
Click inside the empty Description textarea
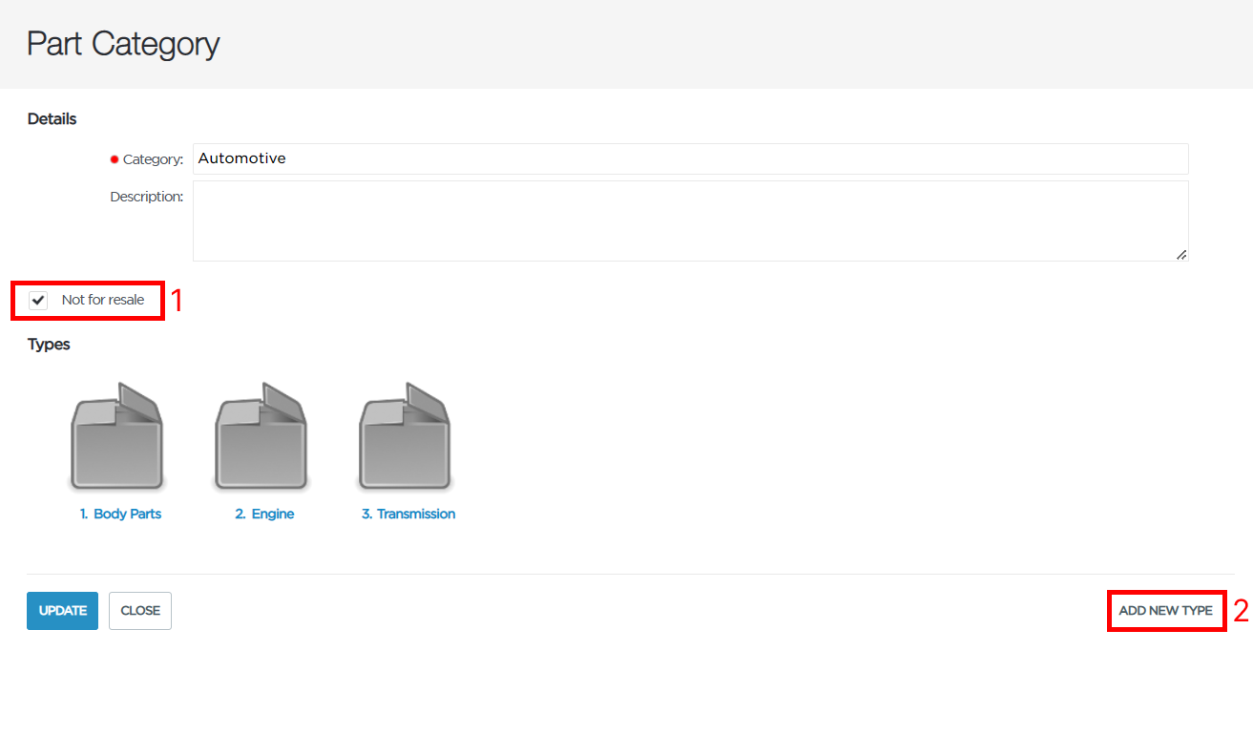coord(691,220)
